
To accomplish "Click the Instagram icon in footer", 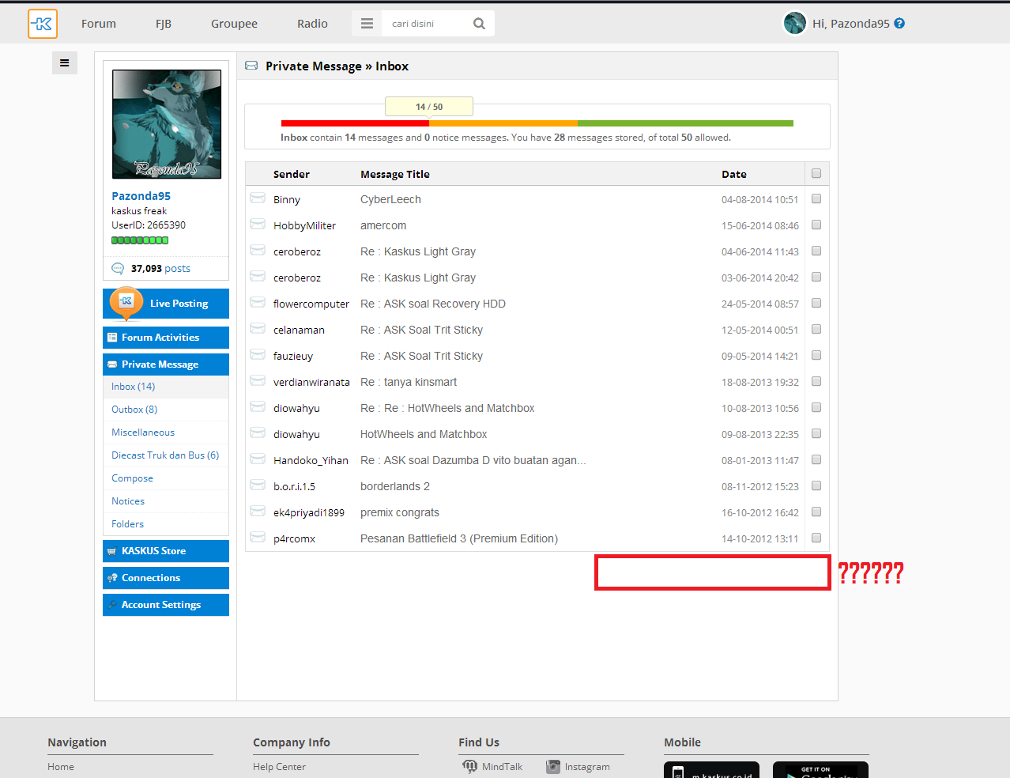I will pos(553,766).
